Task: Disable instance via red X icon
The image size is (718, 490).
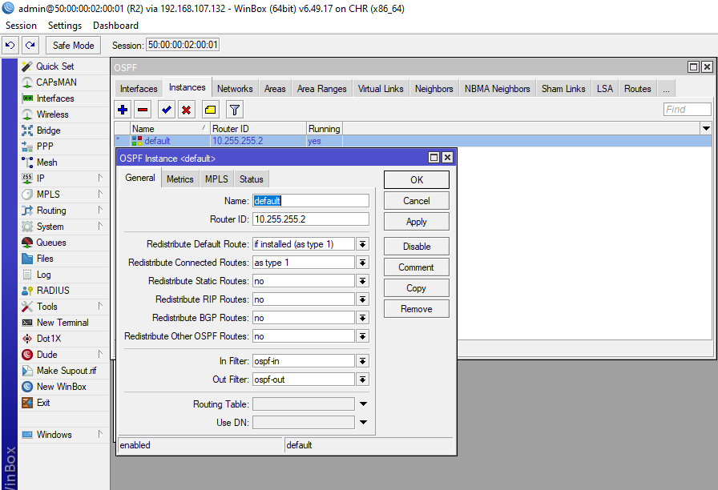Action: (x=188, y=109)
